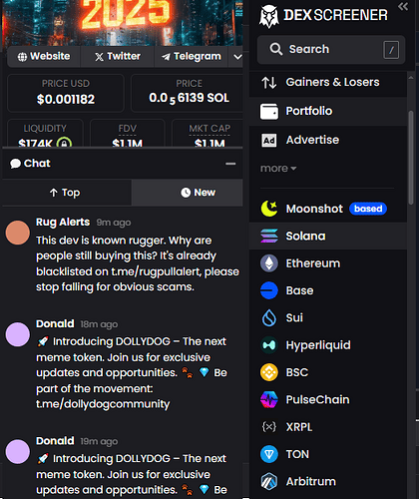Expand the 'more' sidebar menu
Image resolution: width=419 pixels, height=499 pixels.
coord(278,169)
